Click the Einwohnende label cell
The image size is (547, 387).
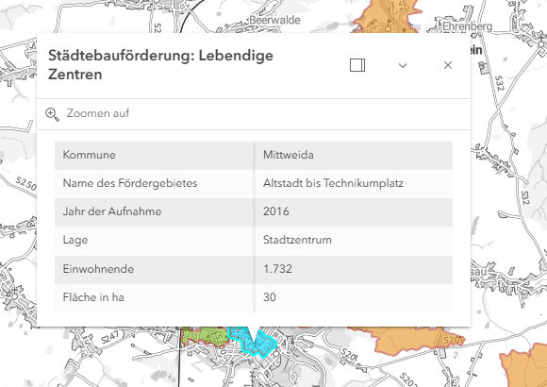(154, 269)
